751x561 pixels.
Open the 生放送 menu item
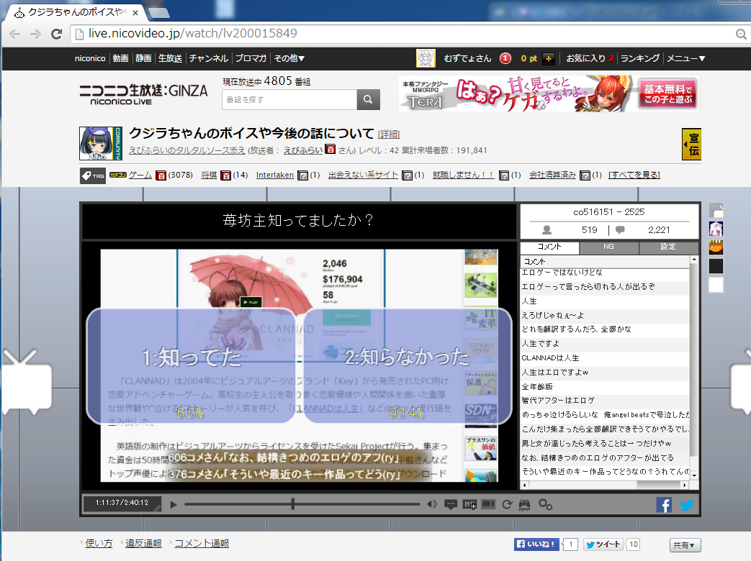[170, 58]
